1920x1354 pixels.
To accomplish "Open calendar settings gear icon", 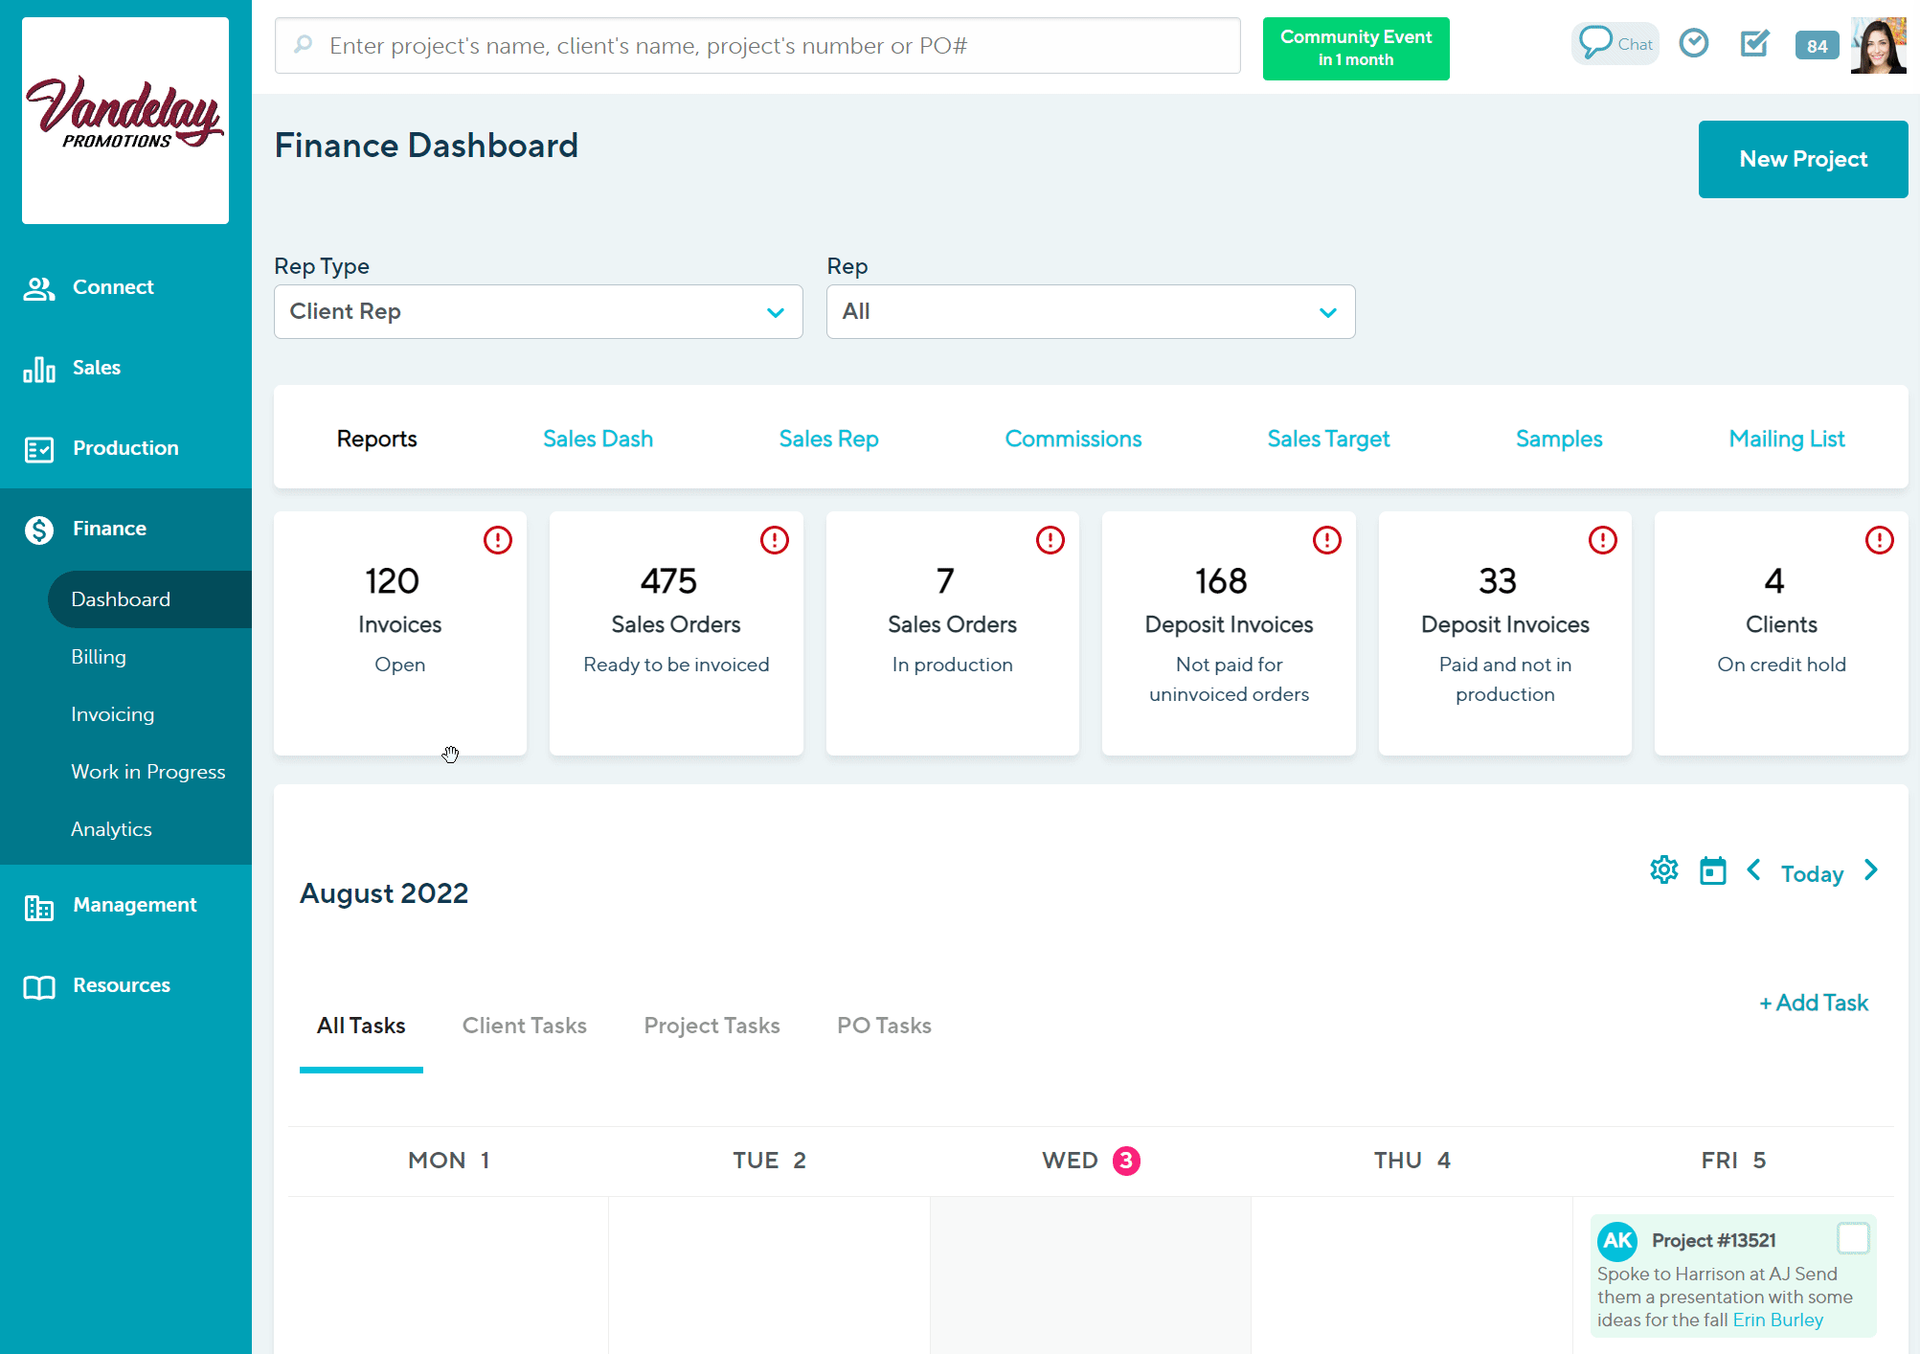I will [1664, 870].
